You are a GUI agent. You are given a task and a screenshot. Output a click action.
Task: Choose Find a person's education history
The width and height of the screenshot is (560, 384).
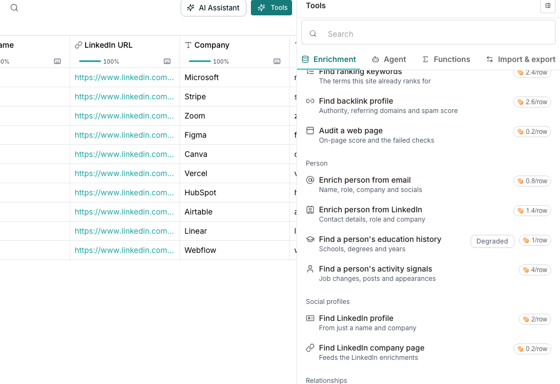point(428,244)
